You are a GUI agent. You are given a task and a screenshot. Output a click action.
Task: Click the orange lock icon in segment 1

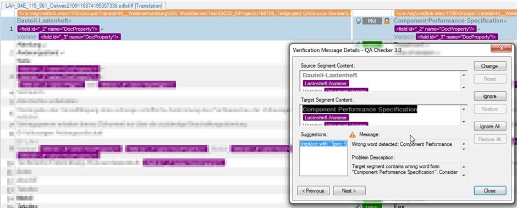[x=387, y=21]
